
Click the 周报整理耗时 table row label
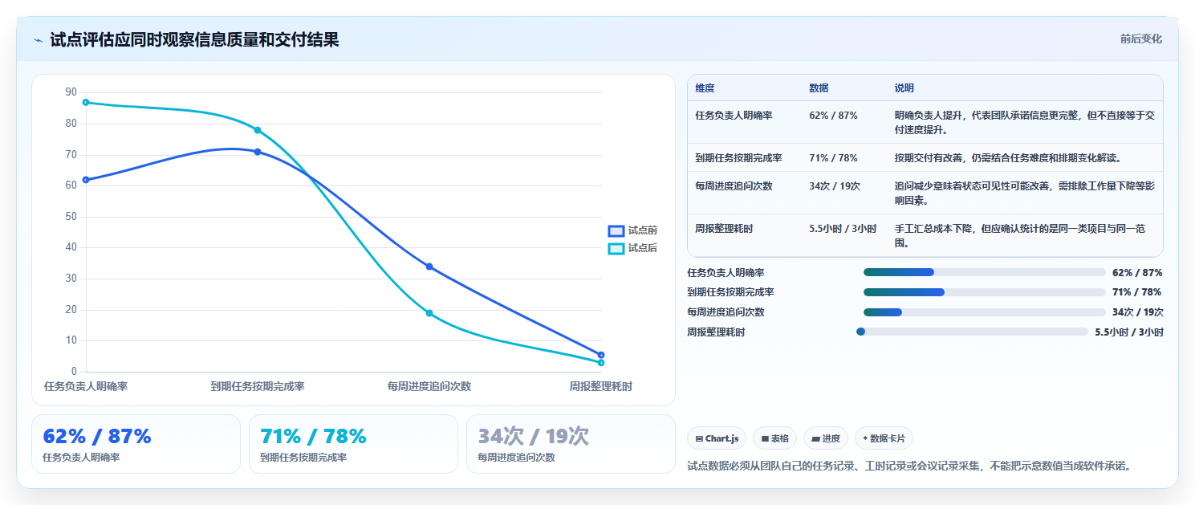724,229
